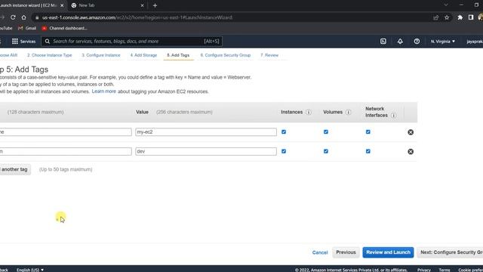Image resolution: width=483 pixels, height=272 pixels.
Task: Open AWS CloudShell from the navigation bar
Action: [x=383, y=42]
